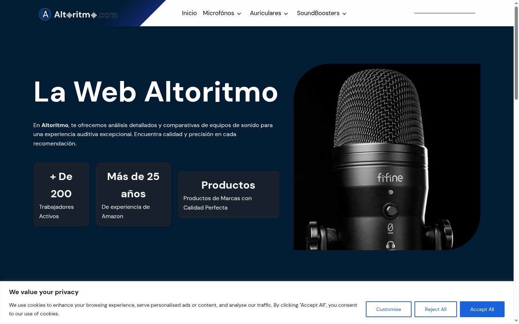Click the Más de 25 años card
The width and height of the screenshot is (519, 324).
pos(133,194)
